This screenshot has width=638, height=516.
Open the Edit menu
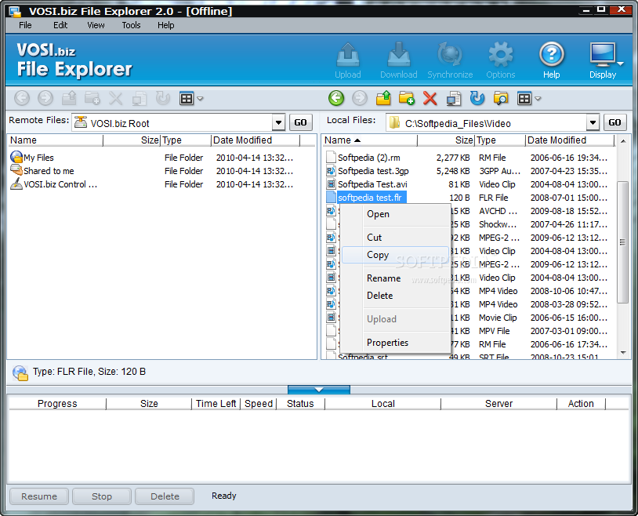(60, 25)
